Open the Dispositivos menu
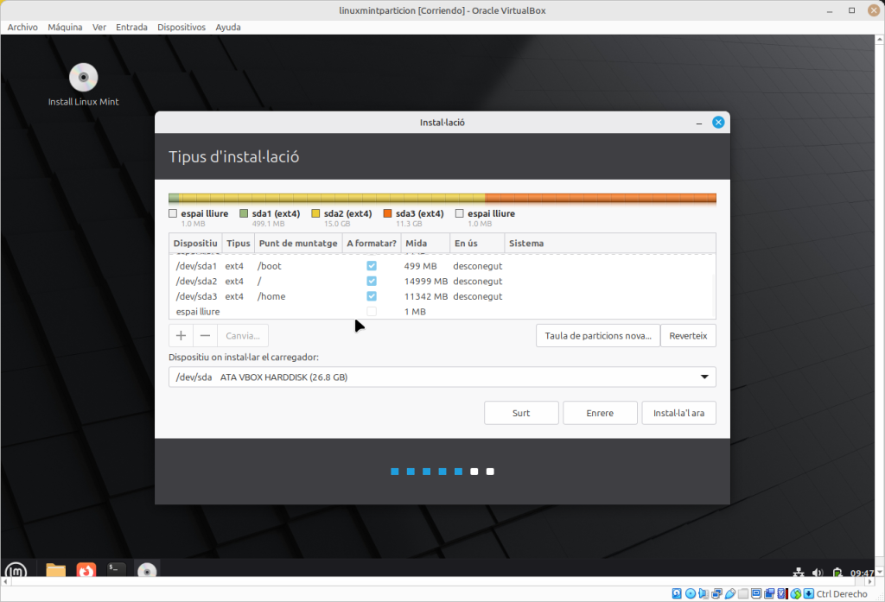885x602 pixels. (x=181, y=27)
